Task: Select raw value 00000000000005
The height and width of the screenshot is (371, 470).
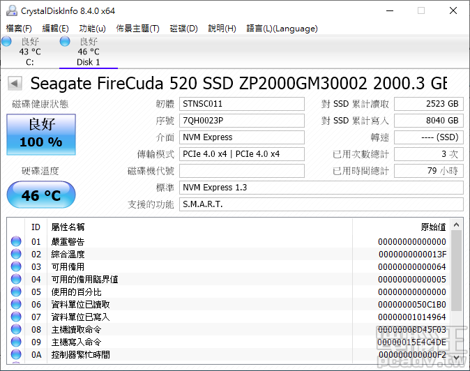Action: (x=412, y=280)
